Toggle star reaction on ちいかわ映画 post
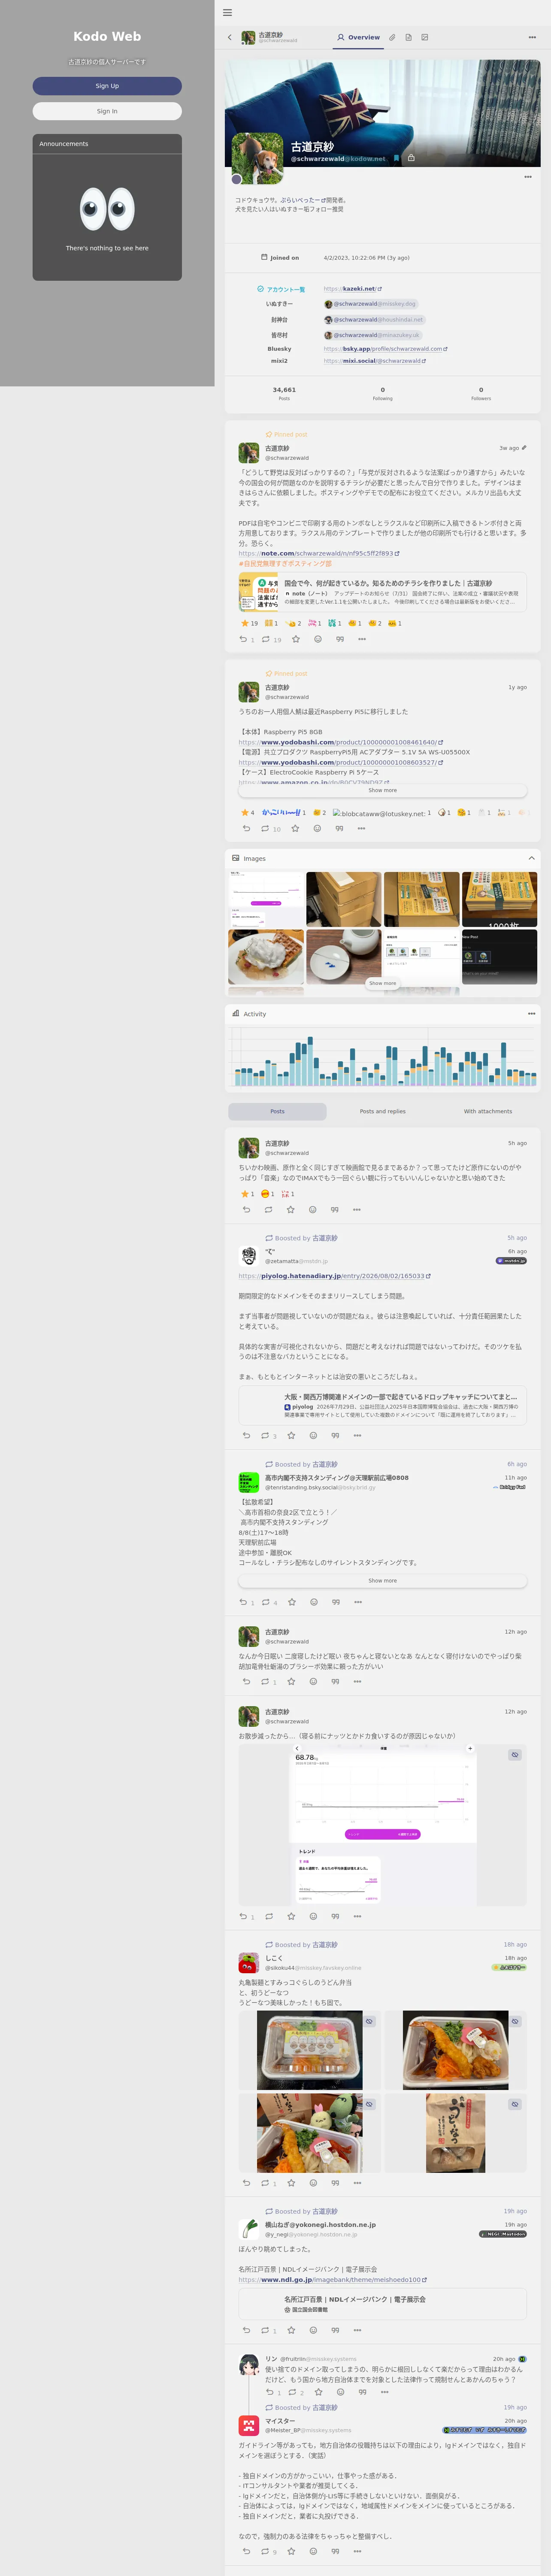Viewport: 551px width, 2576px height. pos(247,1193)
